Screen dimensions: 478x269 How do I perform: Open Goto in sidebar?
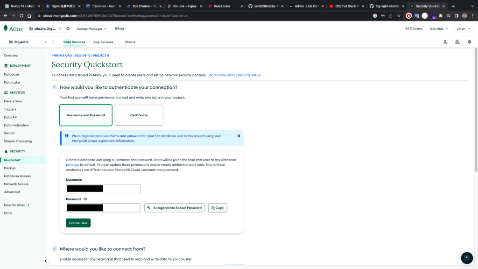[x=8, y=213]
